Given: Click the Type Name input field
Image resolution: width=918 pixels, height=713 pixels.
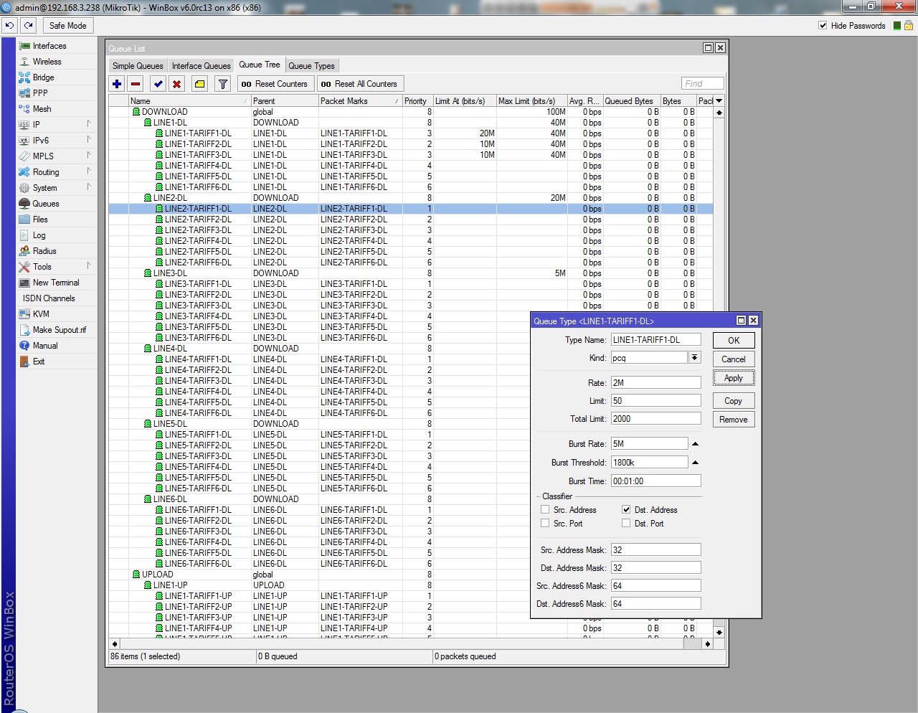Looking at the screenshot, I should [656, 340].
